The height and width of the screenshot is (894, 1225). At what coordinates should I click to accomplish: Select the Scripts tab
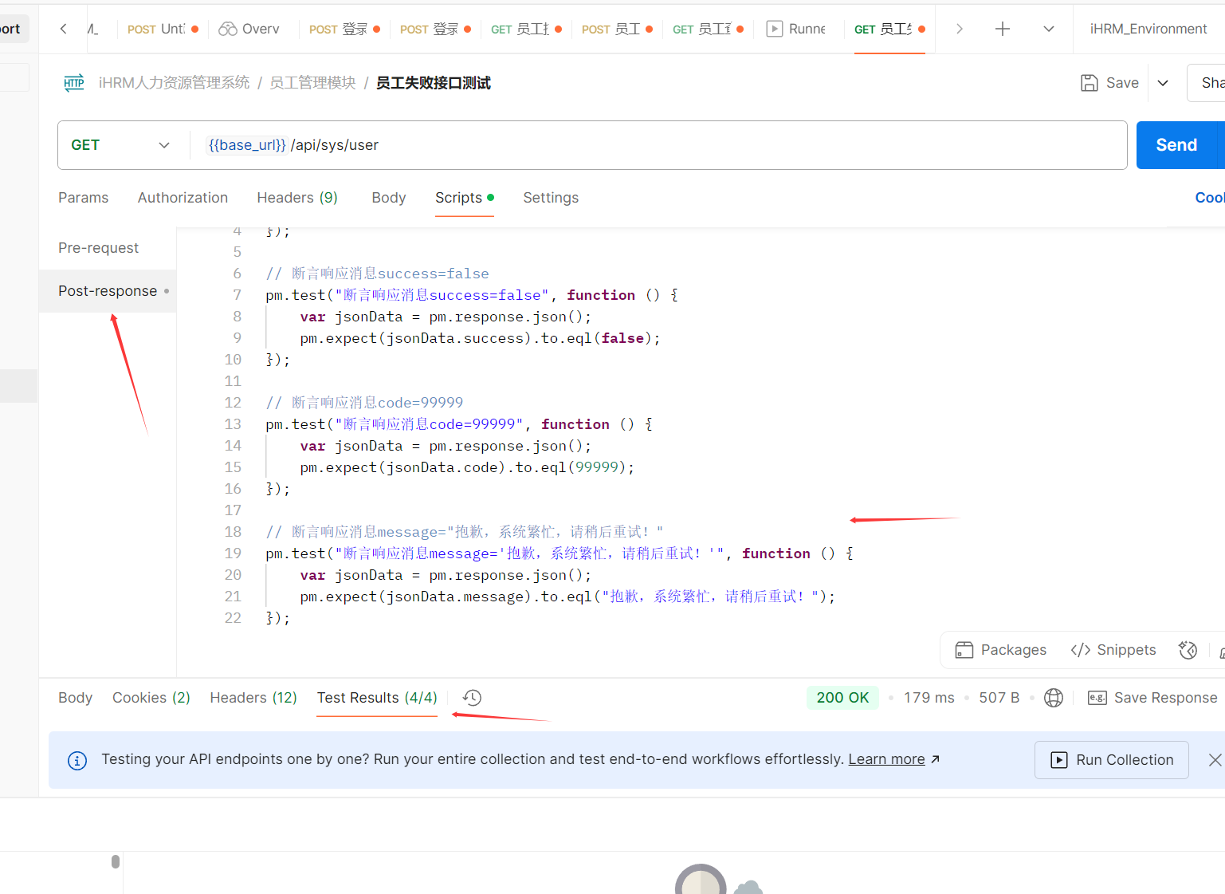[x=464, y=198]
